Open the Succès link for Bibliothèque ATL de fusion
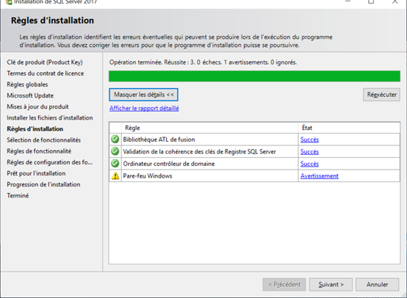407x298 pixels. pos(309,139)
